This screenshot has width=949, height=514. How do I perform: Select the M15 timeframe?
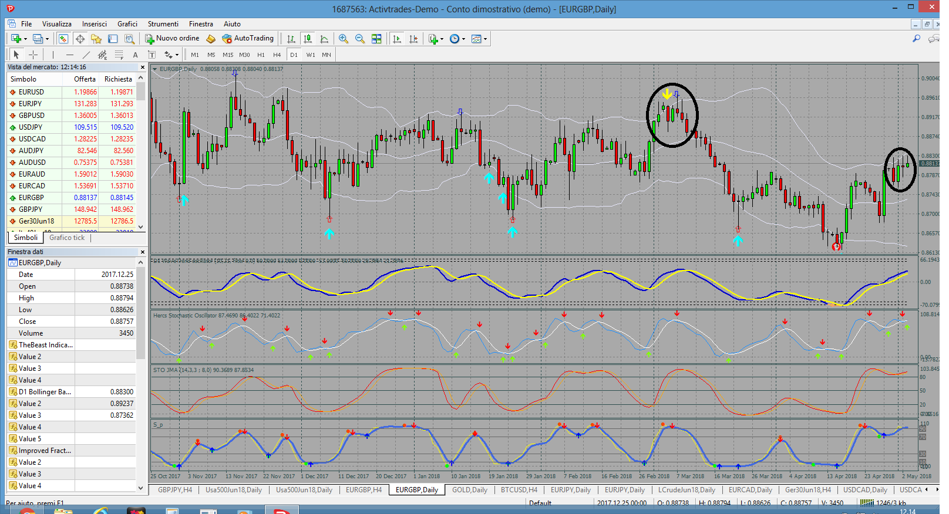(228, 55)
